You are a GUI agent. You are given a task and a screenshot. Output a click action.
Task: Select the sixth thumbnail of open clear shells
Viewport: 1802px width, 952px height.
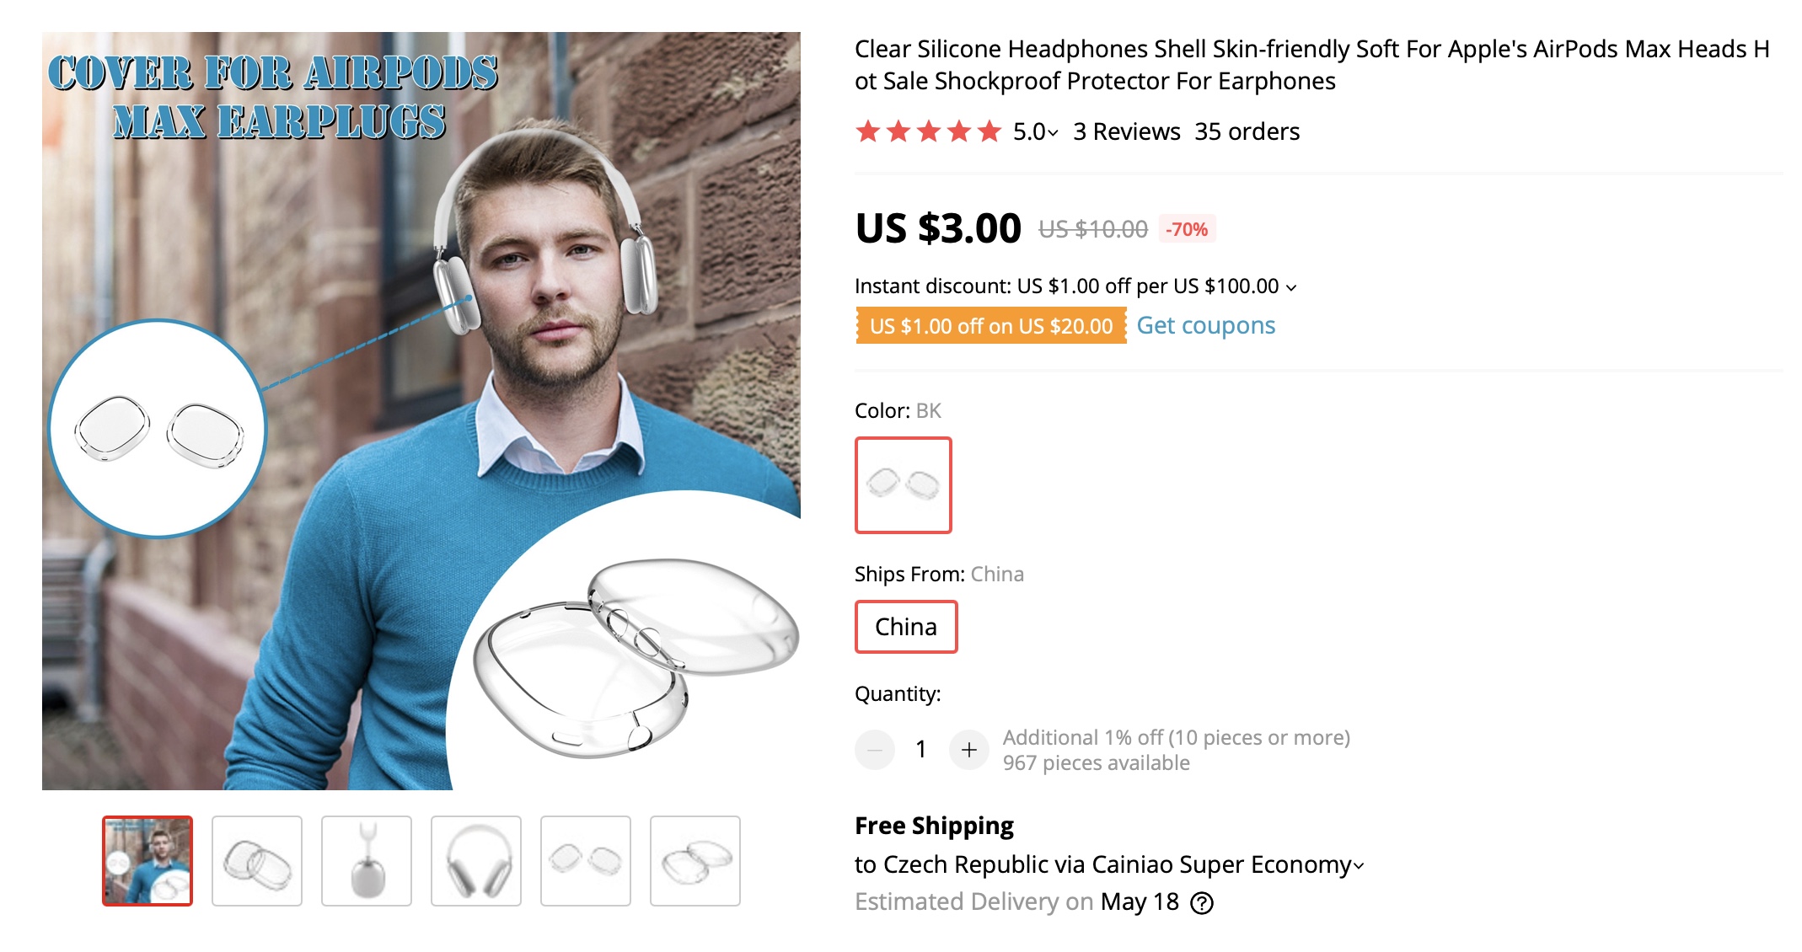click(695, 860)
